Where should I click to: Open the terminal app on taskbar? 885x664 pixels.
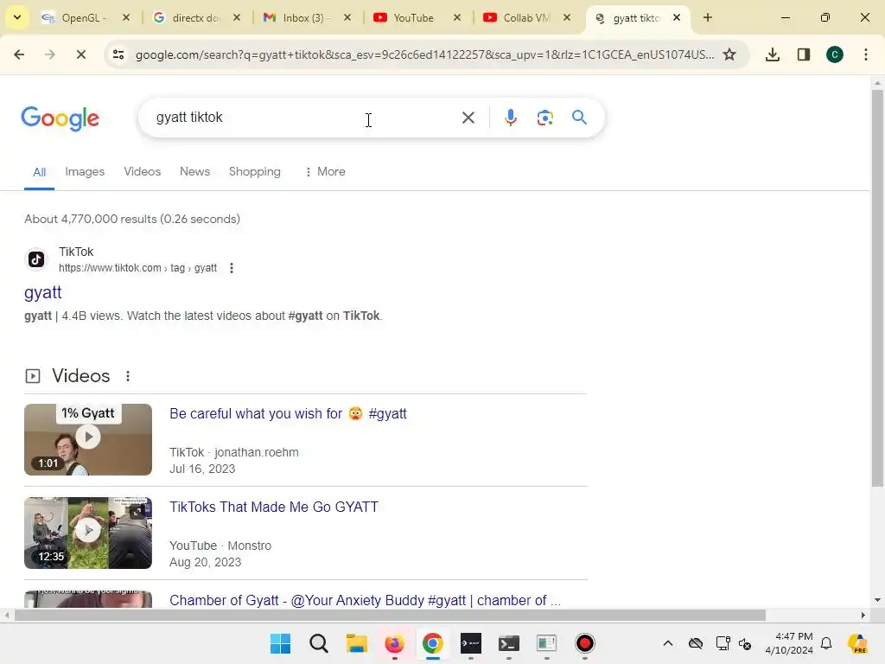(508, 643)
